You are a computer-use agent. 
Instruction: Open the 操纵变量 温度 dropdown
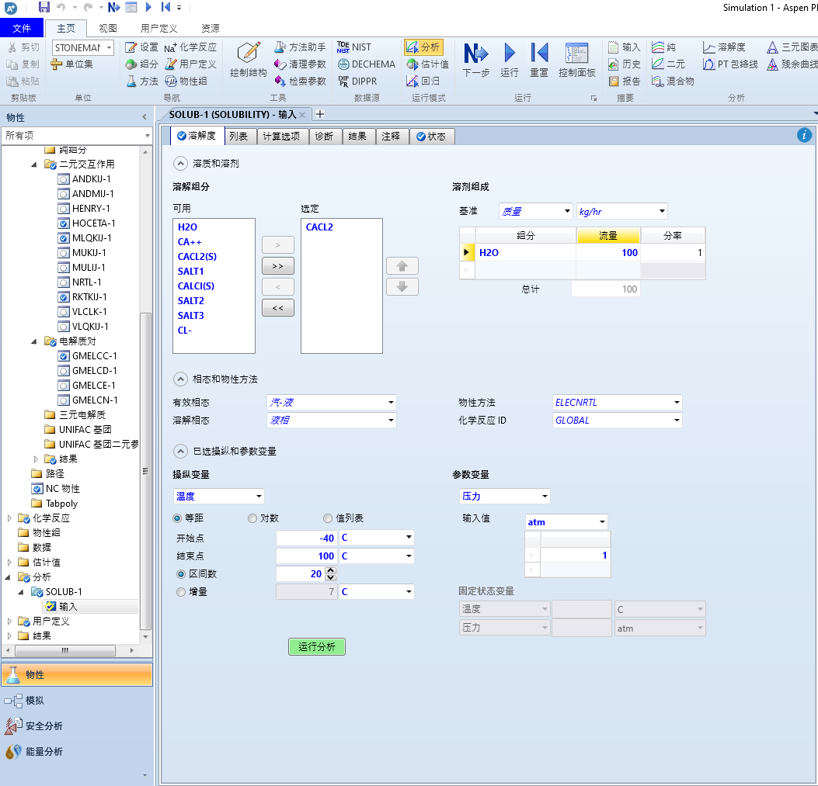[x=218, y=497]
